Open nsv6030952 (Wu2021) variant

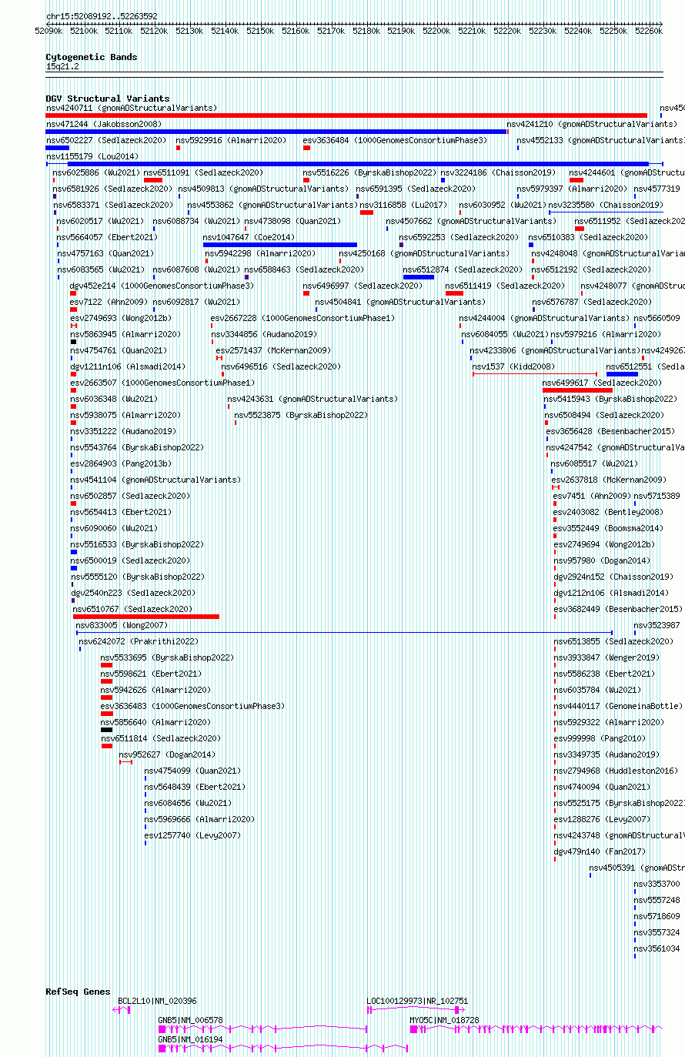click(503, 205)
